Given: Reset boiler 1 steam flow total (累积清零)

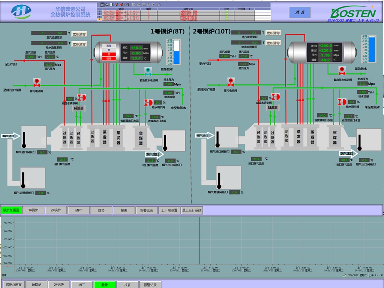Looking at the screenshot, I should [x=79, y=34].
